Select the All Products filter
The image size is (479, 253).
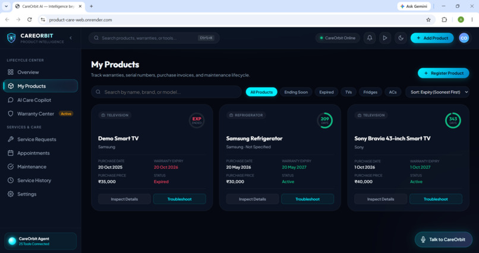[261, 92]
